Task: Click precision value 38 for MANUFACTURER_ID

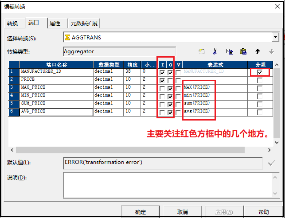Action: [128, 71]
